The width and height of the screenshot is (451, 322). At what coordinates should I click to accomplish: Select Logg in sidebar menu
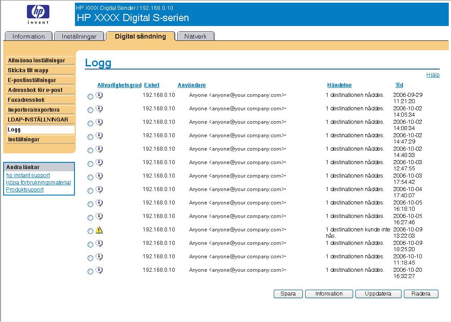[40, 130]
